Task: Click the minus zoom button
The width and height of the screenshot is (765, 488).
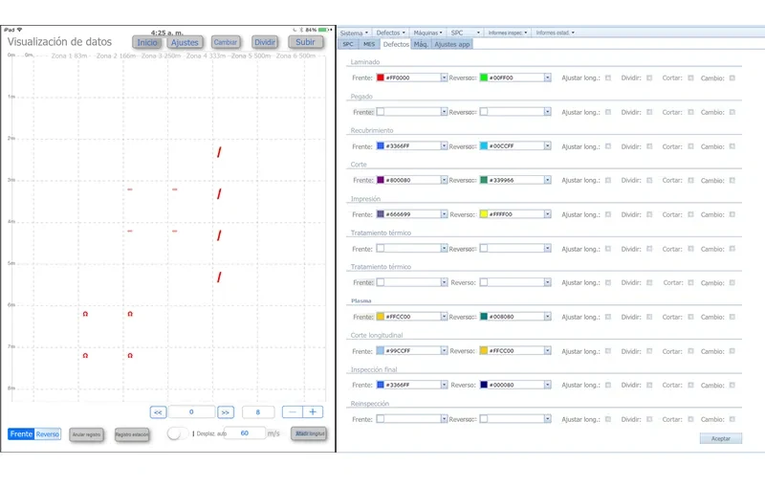Action: pyautogui.click(x=293, y=411)
